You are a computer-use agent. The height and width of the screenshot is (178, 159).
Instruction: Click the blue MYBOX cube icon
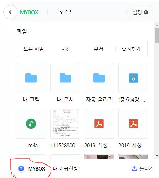click(21, 168)
